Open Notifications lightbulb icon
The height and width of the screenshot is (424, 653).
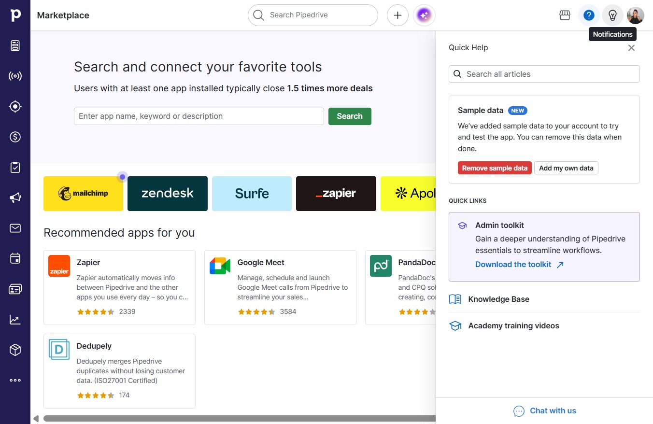point(612,15)
